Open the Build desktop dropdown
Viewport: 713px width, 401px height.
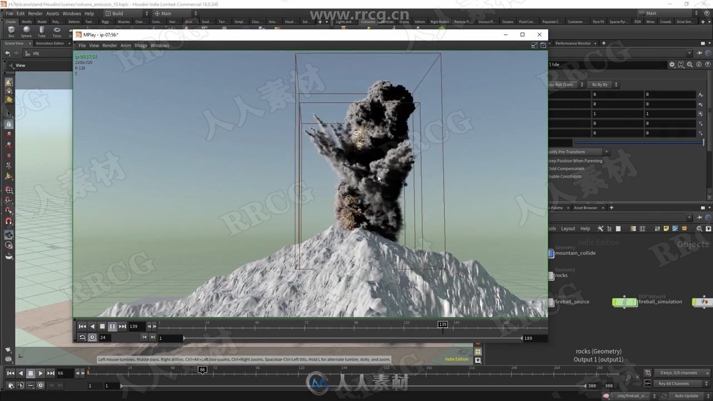[x=127, y=13]
